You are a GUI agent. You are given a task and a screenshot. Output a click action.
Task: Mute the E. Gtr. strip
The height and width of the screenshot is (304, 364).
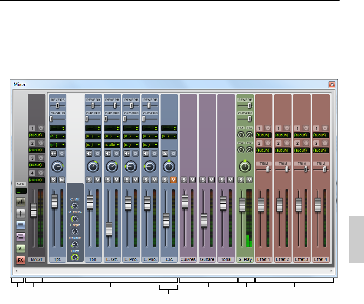(x=117, y=180)
